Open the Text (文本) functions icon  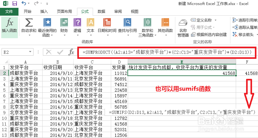[x=90, y=23]
